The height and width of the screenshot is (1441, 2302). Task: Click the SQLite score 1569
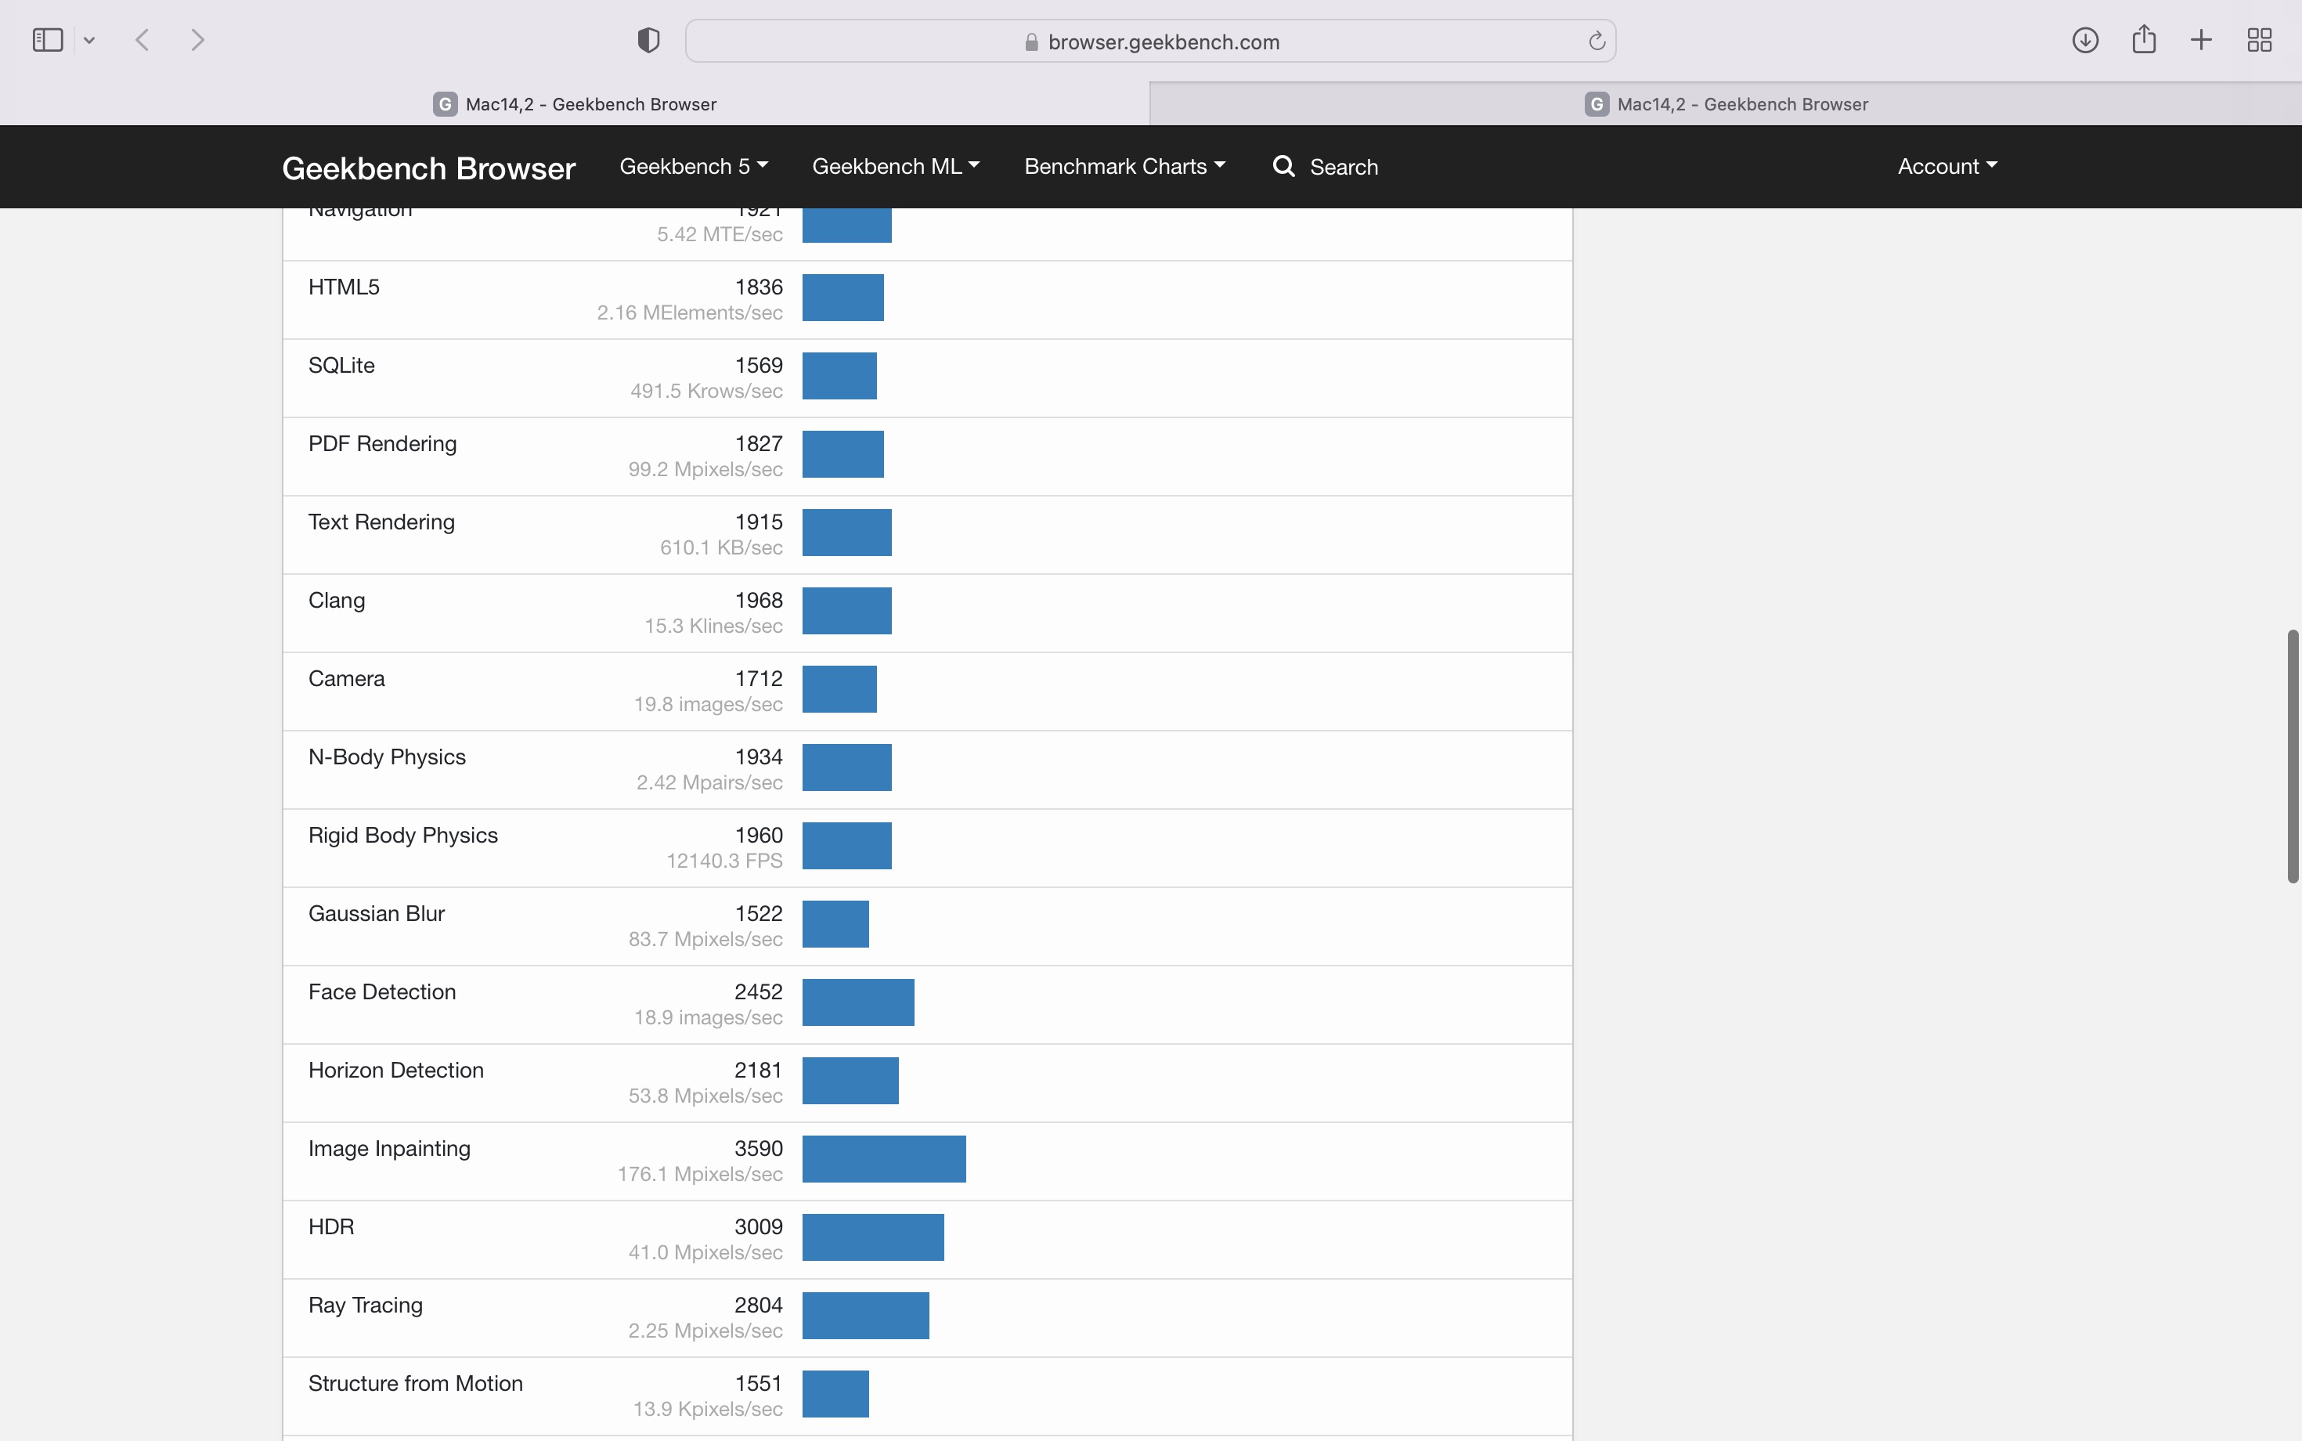click(x=759, y=365)
